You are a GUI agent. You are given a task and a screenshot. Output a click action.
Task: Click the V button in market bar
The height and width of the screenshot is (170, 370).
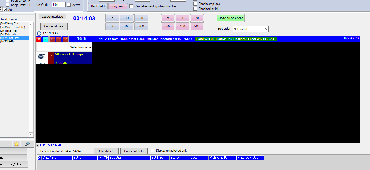66,39
